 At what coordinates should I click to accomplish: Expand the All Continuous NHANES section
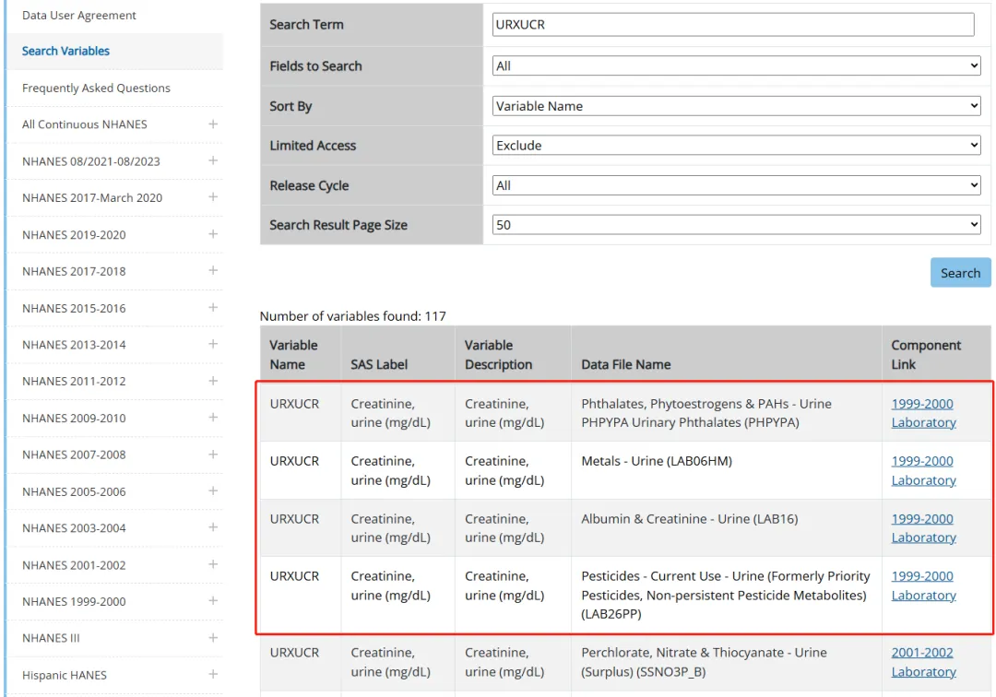tap(213, 124)
